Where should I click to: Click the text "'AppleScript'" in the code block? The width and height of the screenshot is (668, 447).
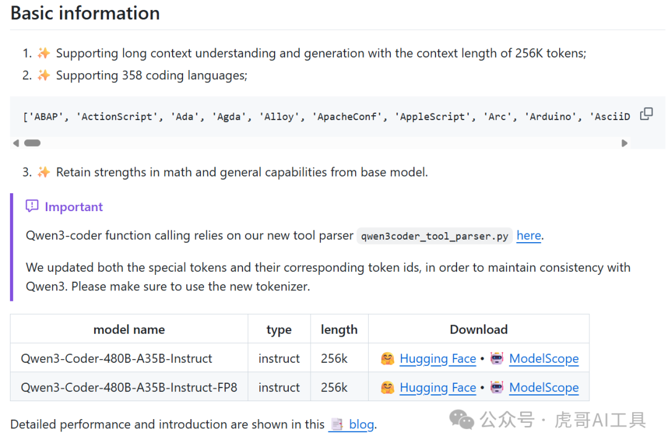[x=432, y=117]
